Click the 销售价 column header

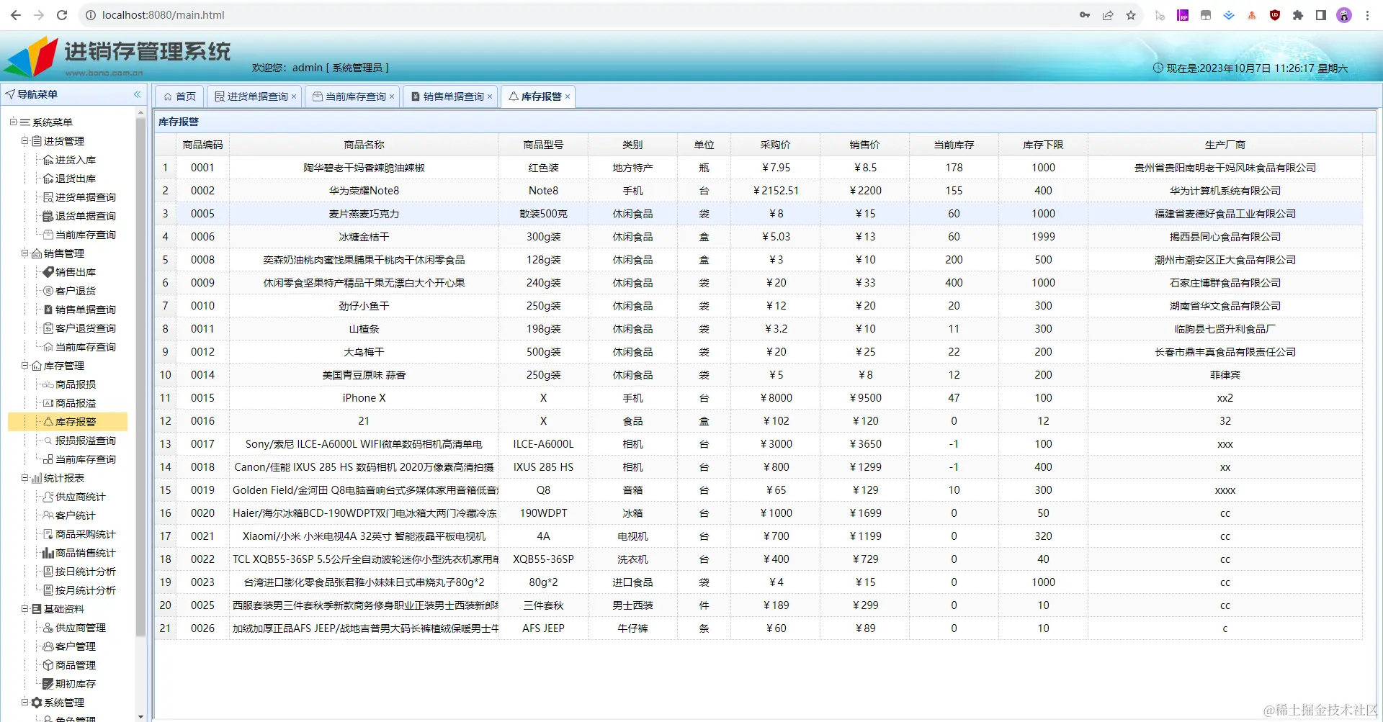tap(865, 145)
